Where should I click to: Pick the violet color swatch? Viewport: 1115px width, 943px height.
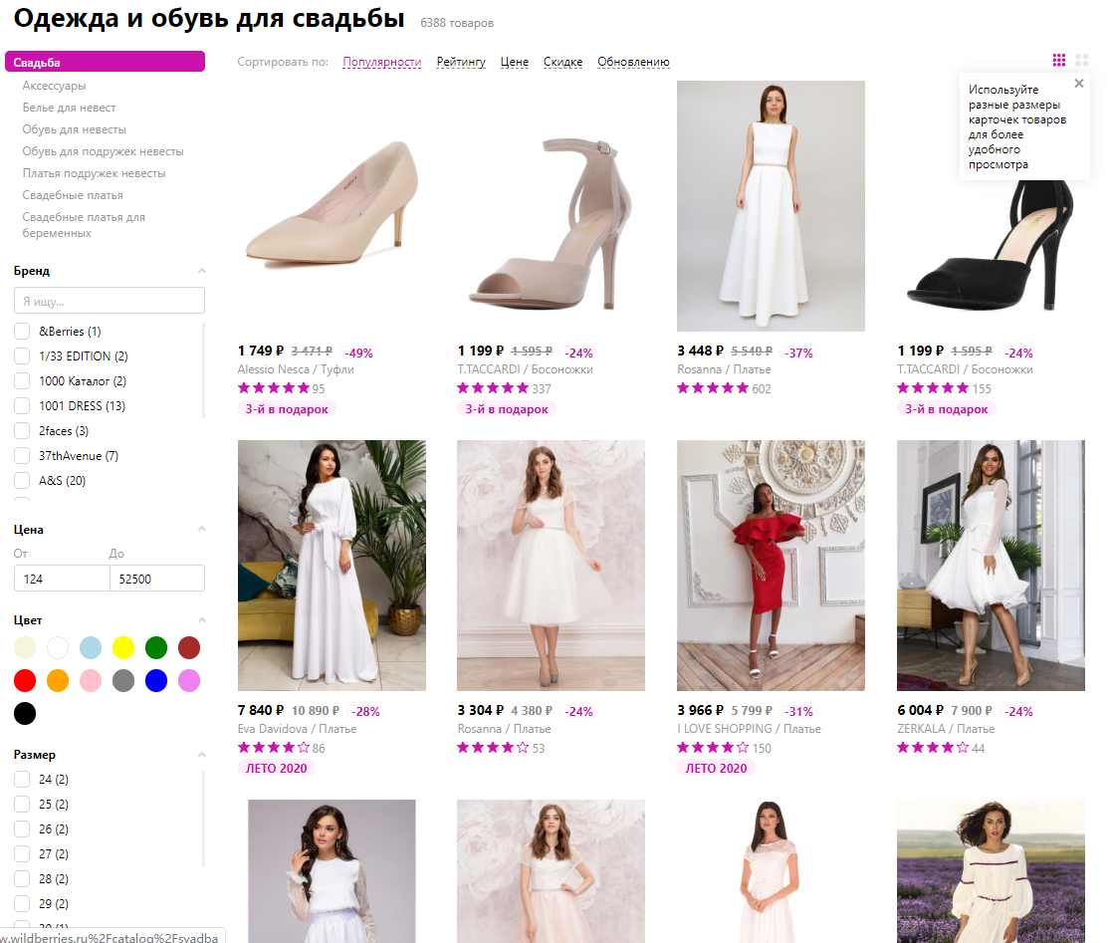188,680
